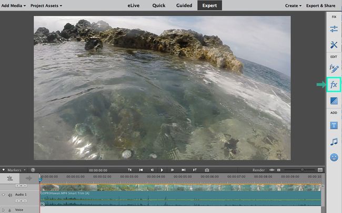Viewport: 342px width, 213px height.
Task: Open the Tools panel wrench icon
Action: (334, 45)
